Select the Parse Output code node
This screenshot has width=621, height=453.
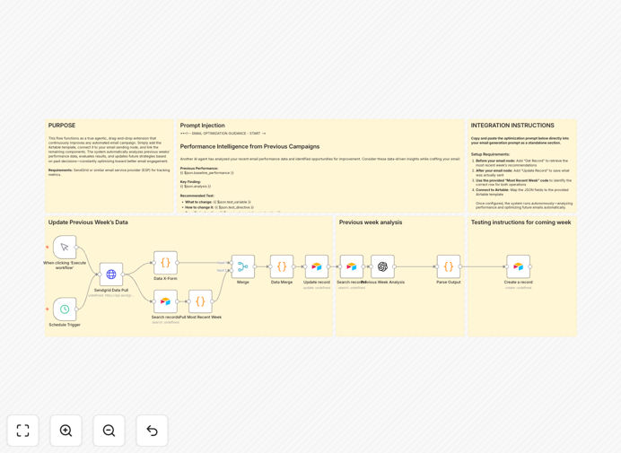pos(449,266)
